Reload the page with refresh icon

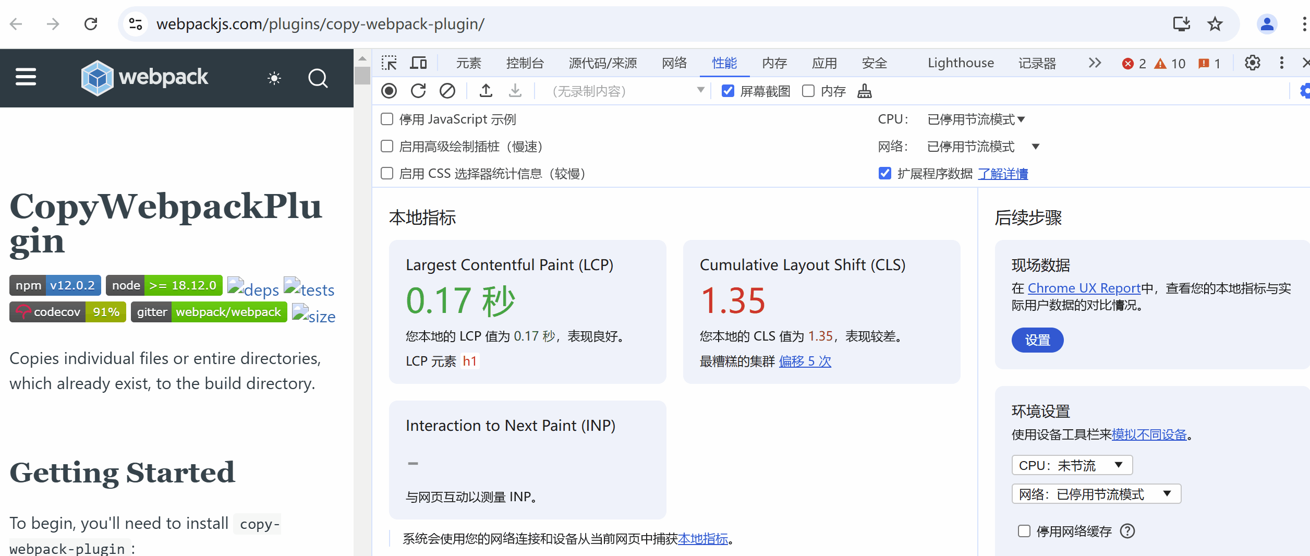pyautogui.click(x=91, y=24)
